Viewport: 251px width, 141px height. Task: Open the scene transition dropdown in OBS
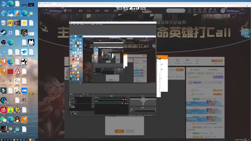click(142, 109)
